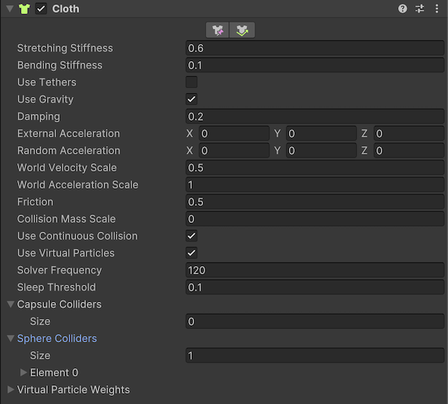The height and width of the screenshot is (404, 448).
Task: Click the Edit cloth constraints button
Action: click(x=218, y=30)
